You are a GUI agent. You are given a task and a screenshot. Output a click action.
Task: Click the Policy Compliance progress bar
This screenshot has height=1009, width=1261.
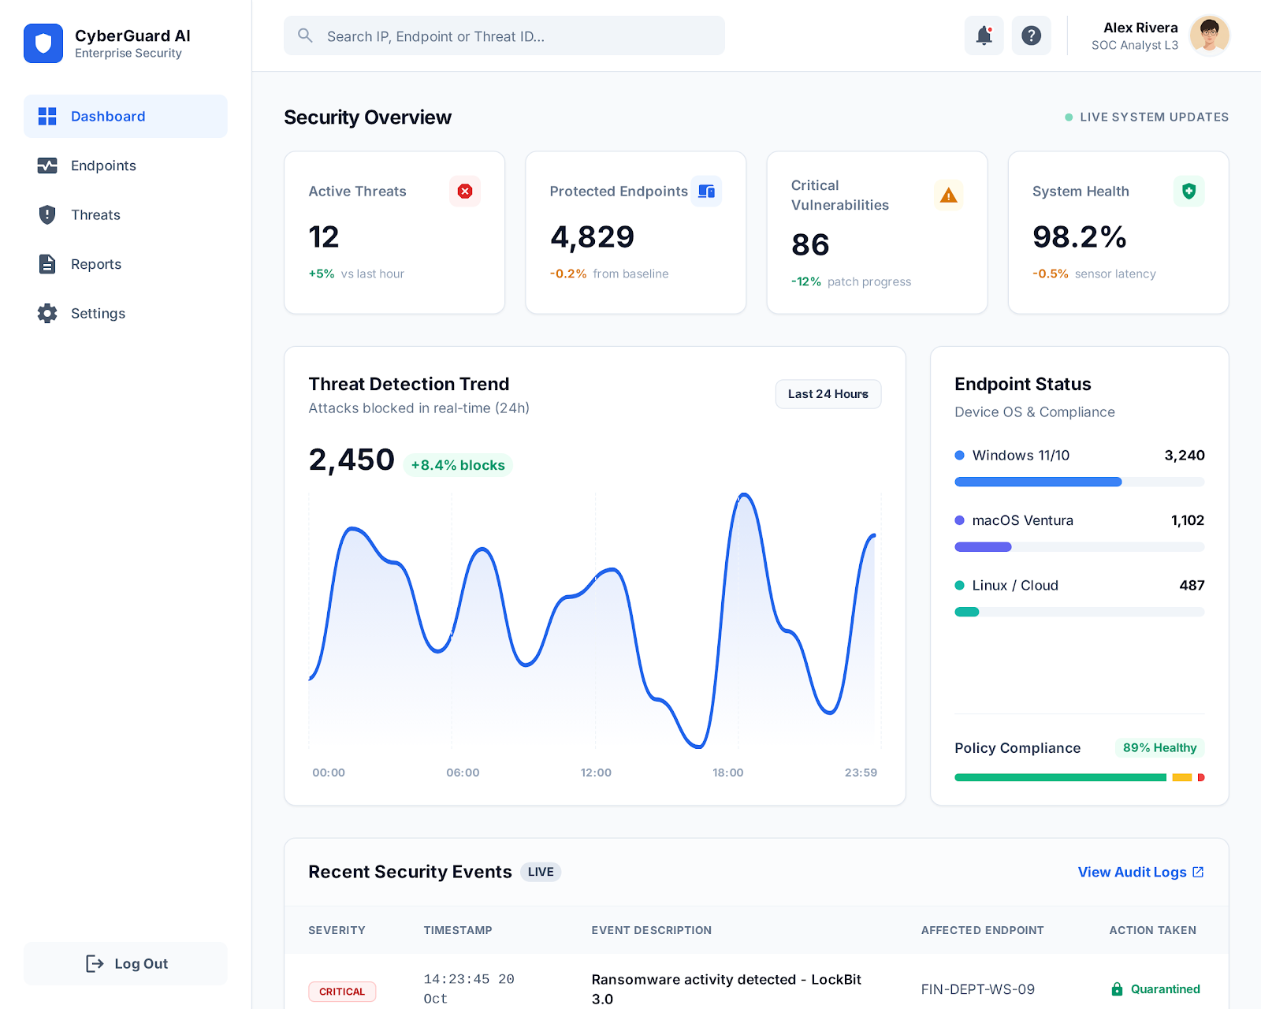click(x=1079, y=777)
